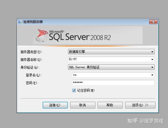The height and width of the screenshot is (128, 168).
Task: Click the 密码 password field
Action: [113, 83]
